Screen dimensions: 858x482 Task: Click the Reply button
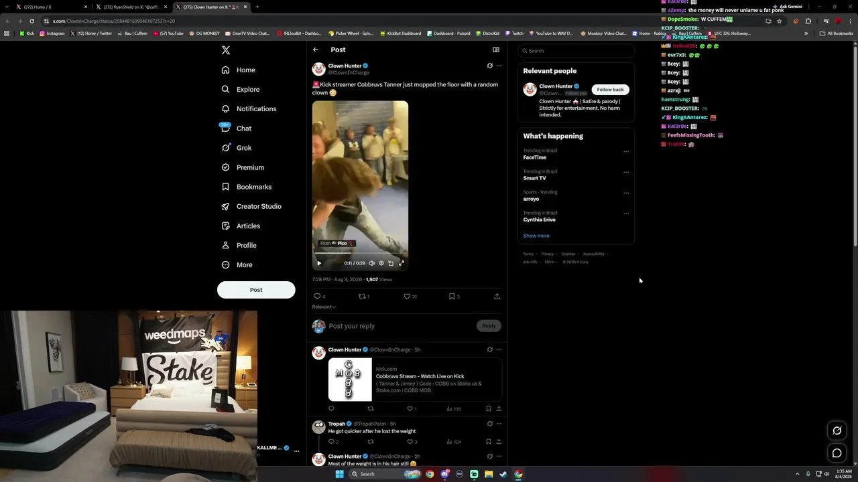(x=489, y=326)
